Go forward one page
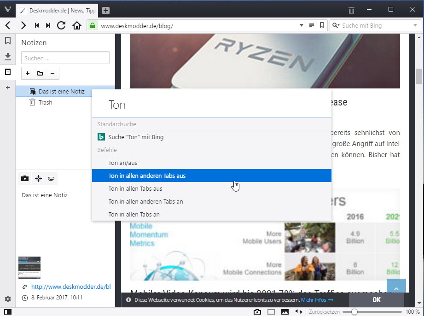Viewport: 424px width, 316px height. 23,25
